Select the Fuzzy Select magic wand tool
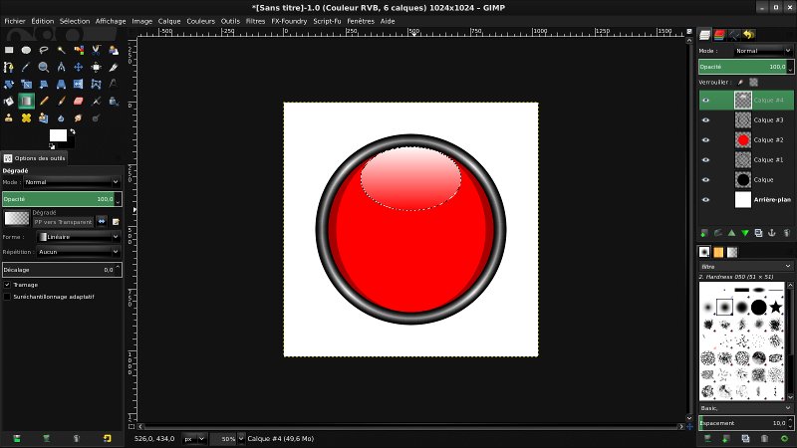This screenshot has width=797, height=448. coord(61,50)
